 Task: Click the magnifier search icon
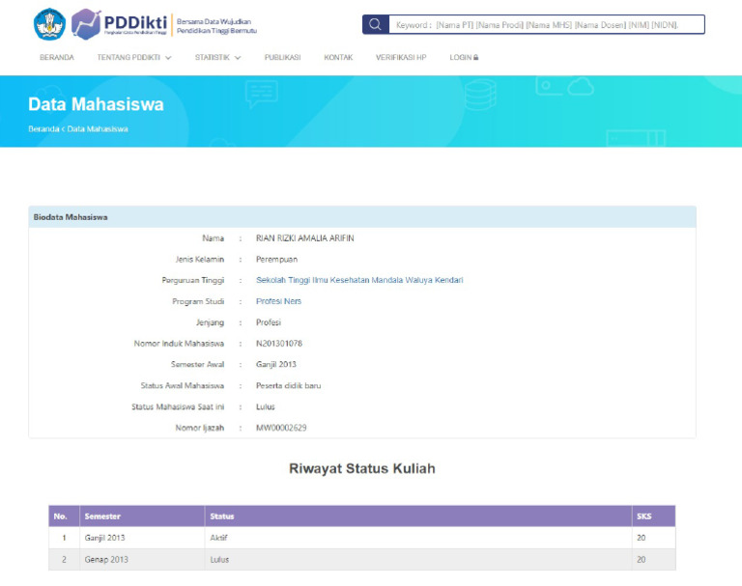click(375, 24)
